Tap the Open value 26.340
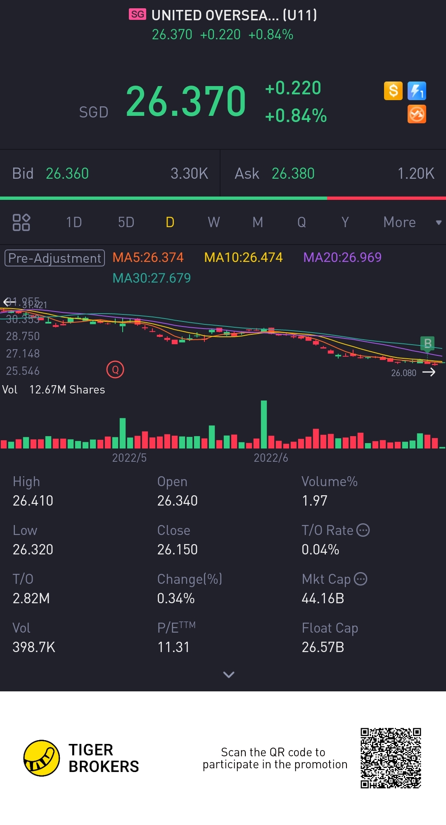 pos(178,501)
